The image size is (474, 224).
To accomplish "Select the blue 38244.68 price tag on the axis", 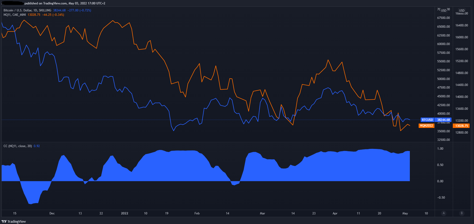I will pyautogui.click(x=443, y=120).
